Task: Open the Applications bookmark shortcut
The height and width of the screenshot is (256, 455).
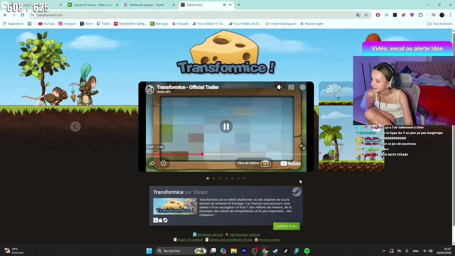Action: [13, 24]
